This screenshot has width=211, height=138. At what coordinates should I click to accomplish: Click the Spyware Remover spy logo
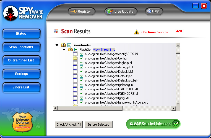pyautogui.click(x=11, y=13)
